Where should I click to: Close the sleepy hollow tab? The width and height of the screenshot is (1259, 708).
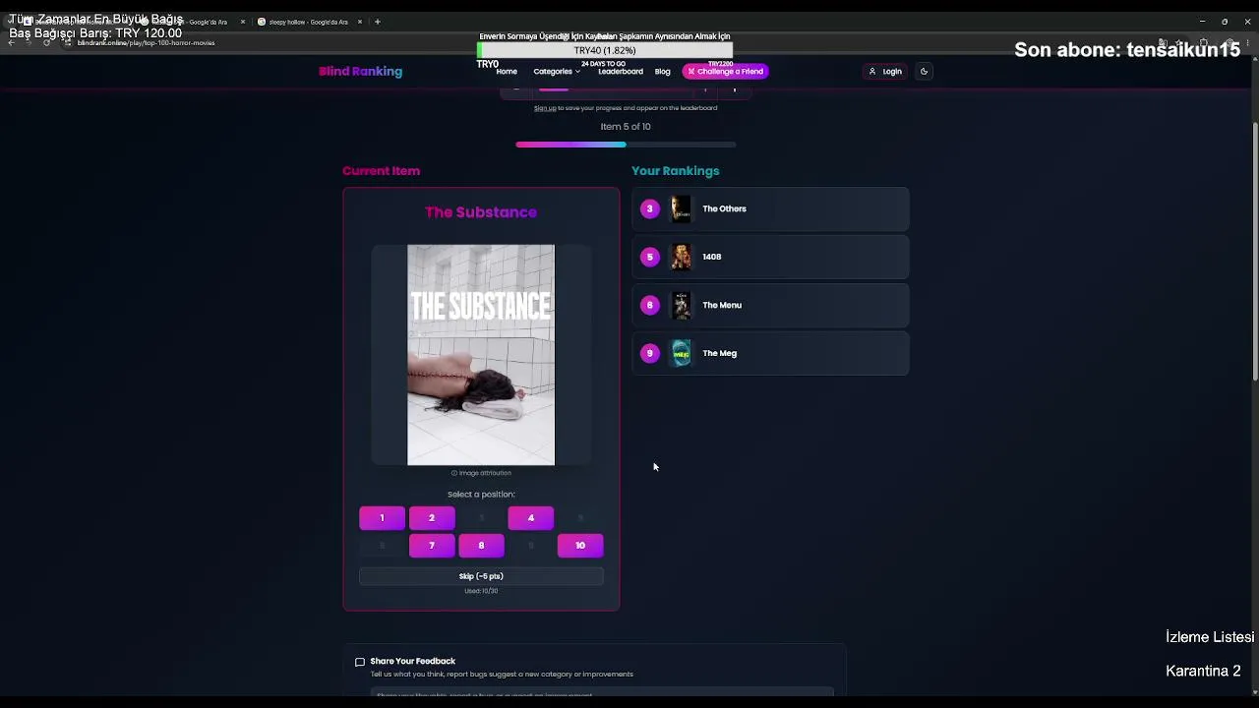[x=360, y=22]
